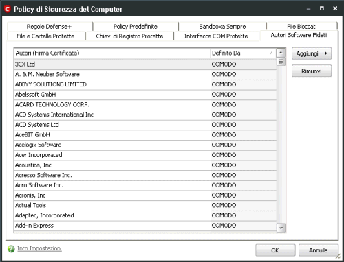
Task: Open the Chiavi di Registro Protette tab
Action: [x=129, y=36]
